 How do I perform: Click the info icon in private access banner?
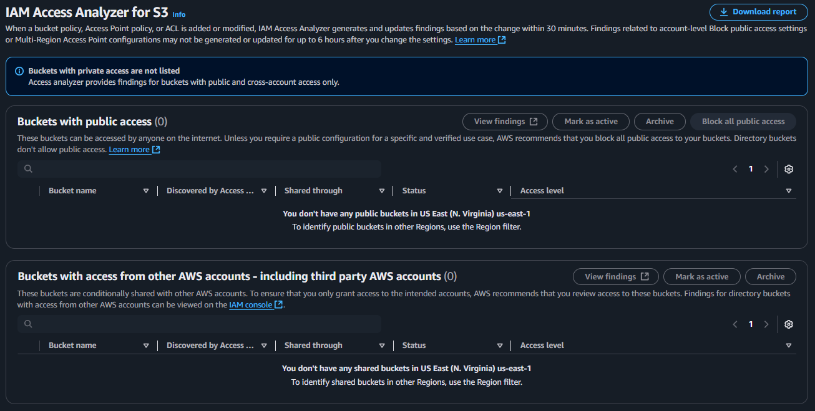pyautogui.click(x=19, y=71)
